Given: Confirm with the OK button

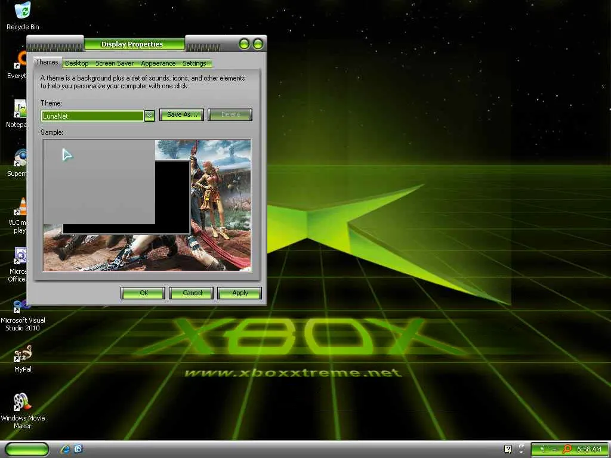Looking at the screenshot, I should point(143,293).
